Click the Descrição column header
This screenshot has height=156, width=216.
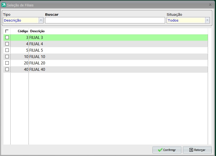coord(37,31)
